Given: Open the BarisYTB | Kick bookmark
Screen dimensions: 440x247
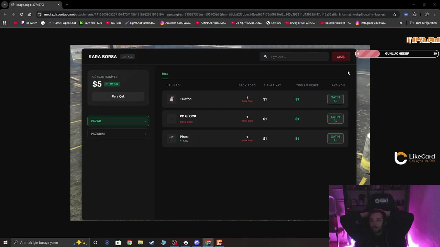Looking at the screenshot, I should 91,23.
